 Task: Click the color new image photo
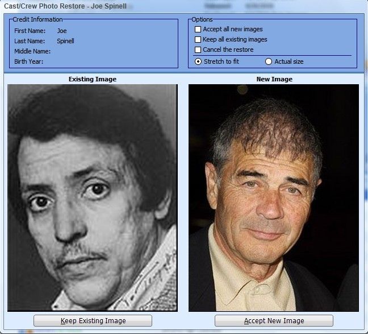tap(273, 197)
